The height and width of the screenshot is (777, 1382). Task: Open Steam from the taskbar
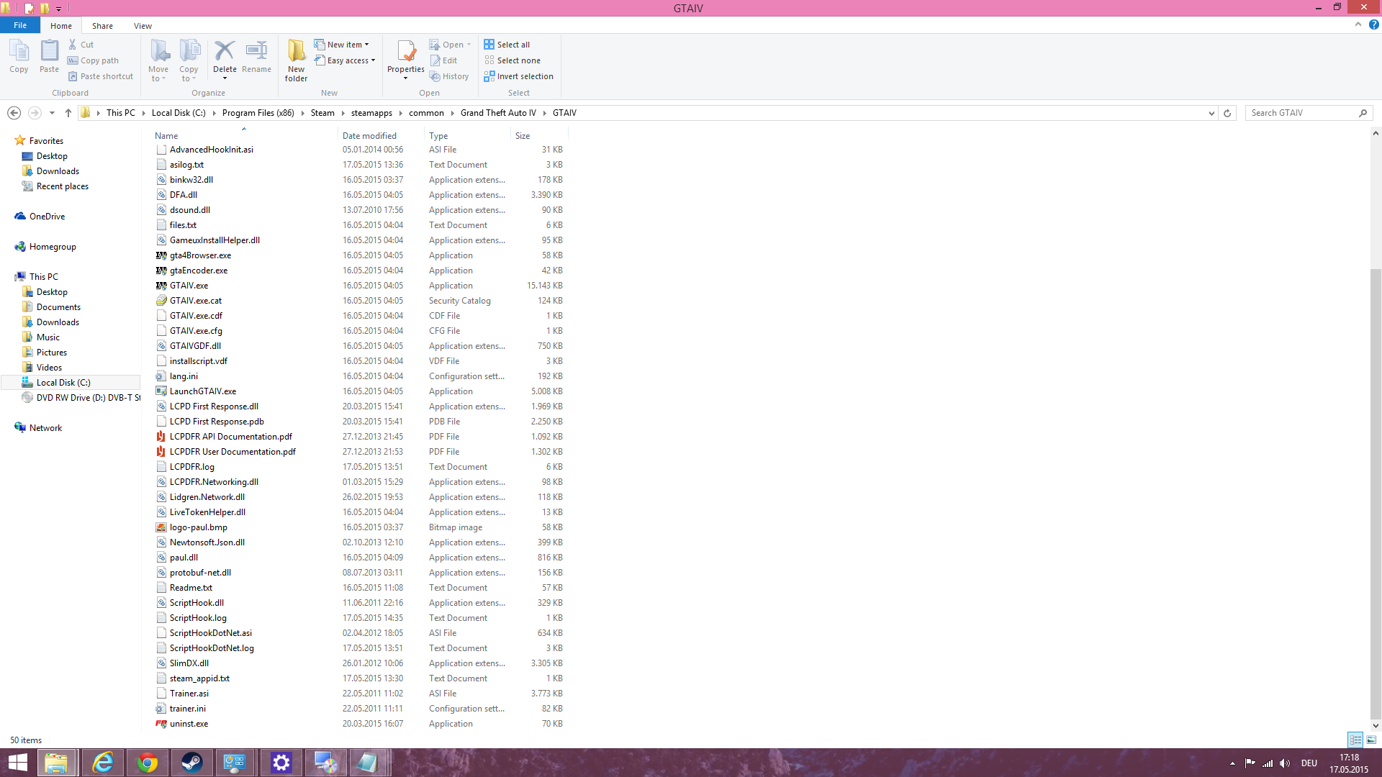pos(191,763)
